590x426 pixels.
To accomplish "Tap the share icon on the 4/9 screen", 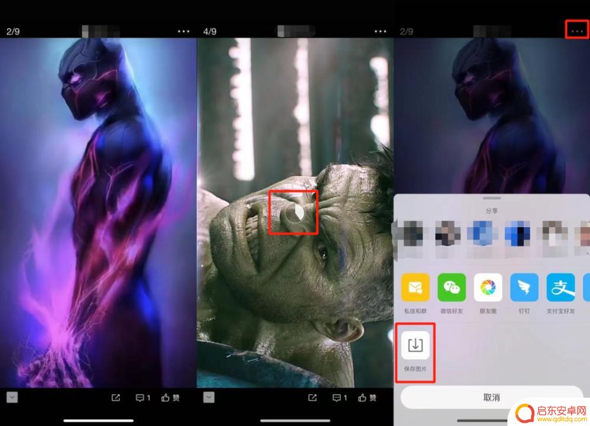I will (x=312, y=398).
